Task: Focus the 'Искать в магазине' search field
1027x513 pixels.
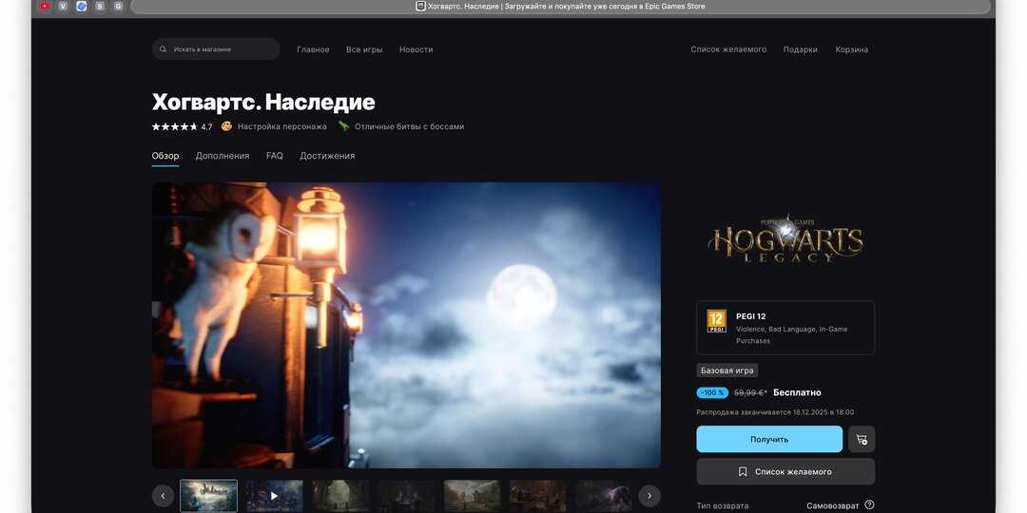Action: [x=216, y=49]
